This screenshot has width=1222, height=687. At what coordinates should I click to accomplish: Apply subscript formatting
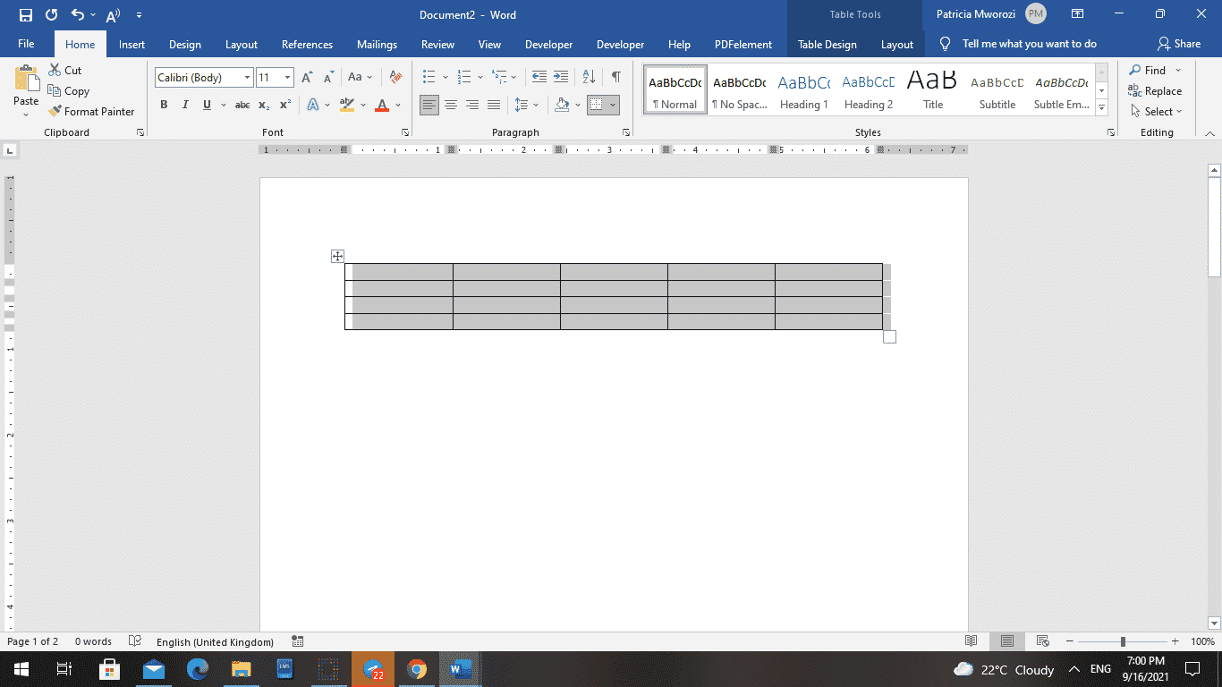pos(264,105)
